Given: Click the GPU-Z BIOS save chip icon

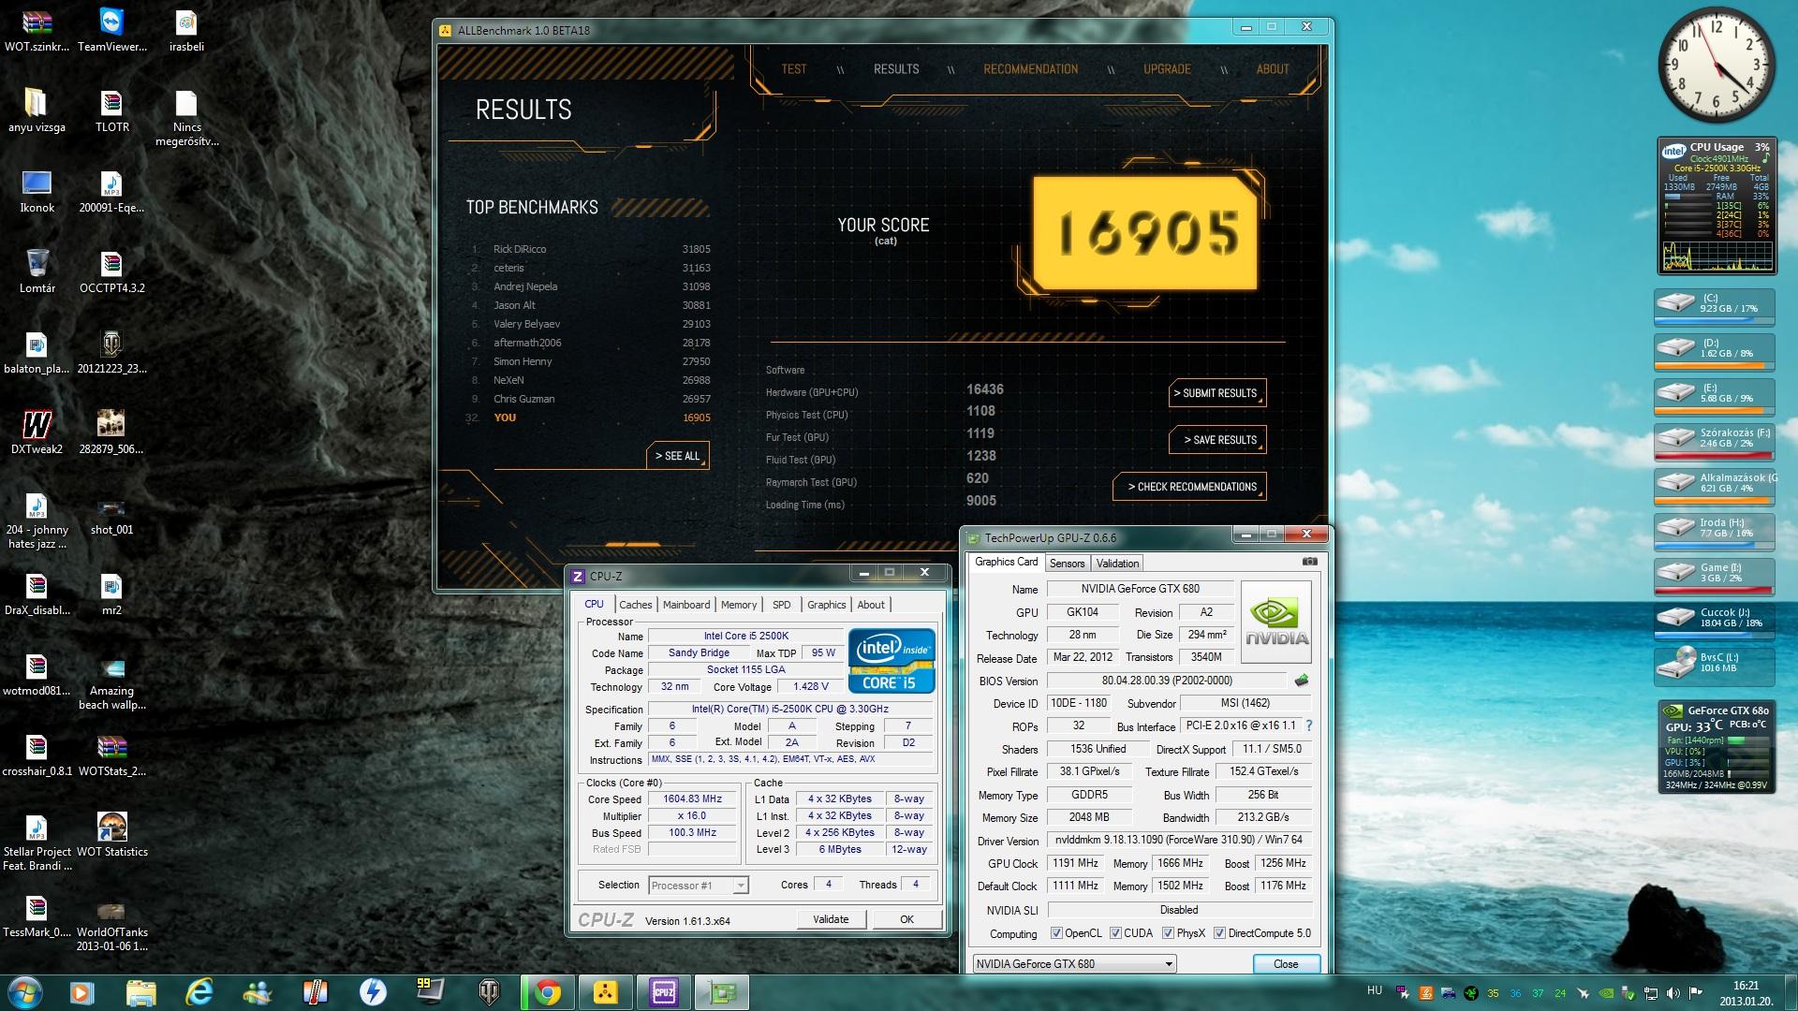Looking at the screenshot, I should (1301, 681).
